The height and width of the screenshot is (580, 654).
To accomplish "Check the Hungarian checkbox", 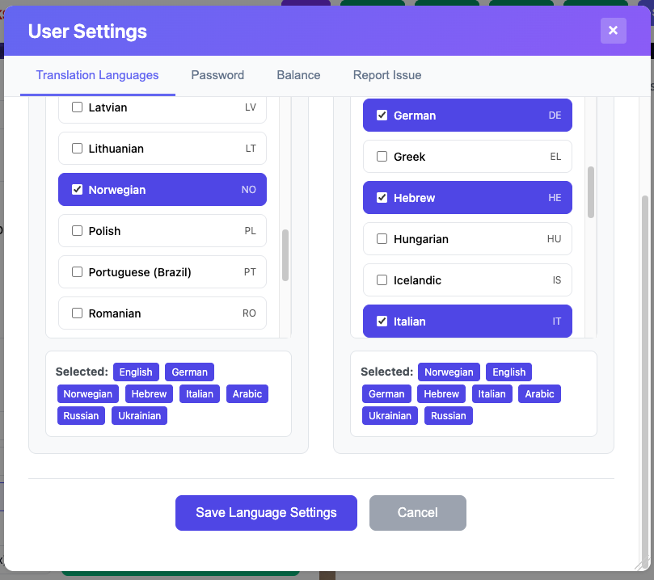I will 382,239.
